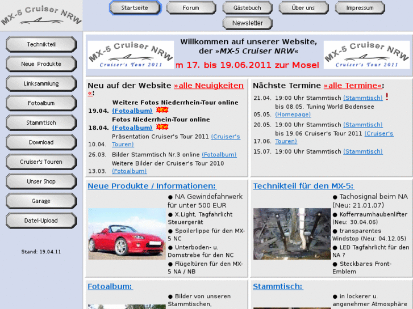Click 'Tachosignal beim NA' list item
The image size is (413, 309).
tap(370, 201)
